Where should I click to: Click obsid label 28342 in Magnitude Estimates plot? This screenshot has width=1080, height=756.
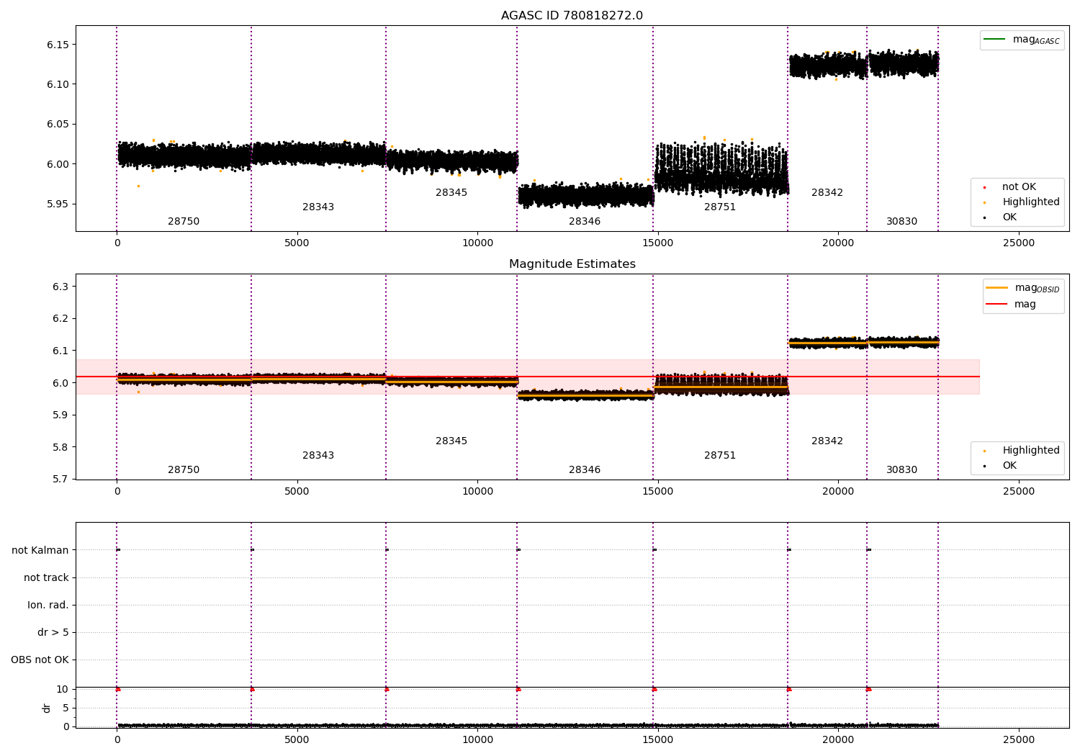pyautogui.click(x=827, y=441)
